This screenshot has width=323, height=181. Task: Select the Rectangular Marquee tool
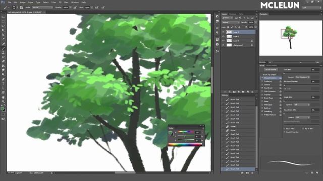tap(3, 22)
